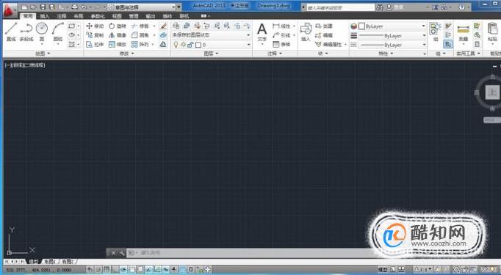Toggle Snap mode in status bar
Image resolution: width=501 pixels, height=275 pixels.
pos(98,270)
